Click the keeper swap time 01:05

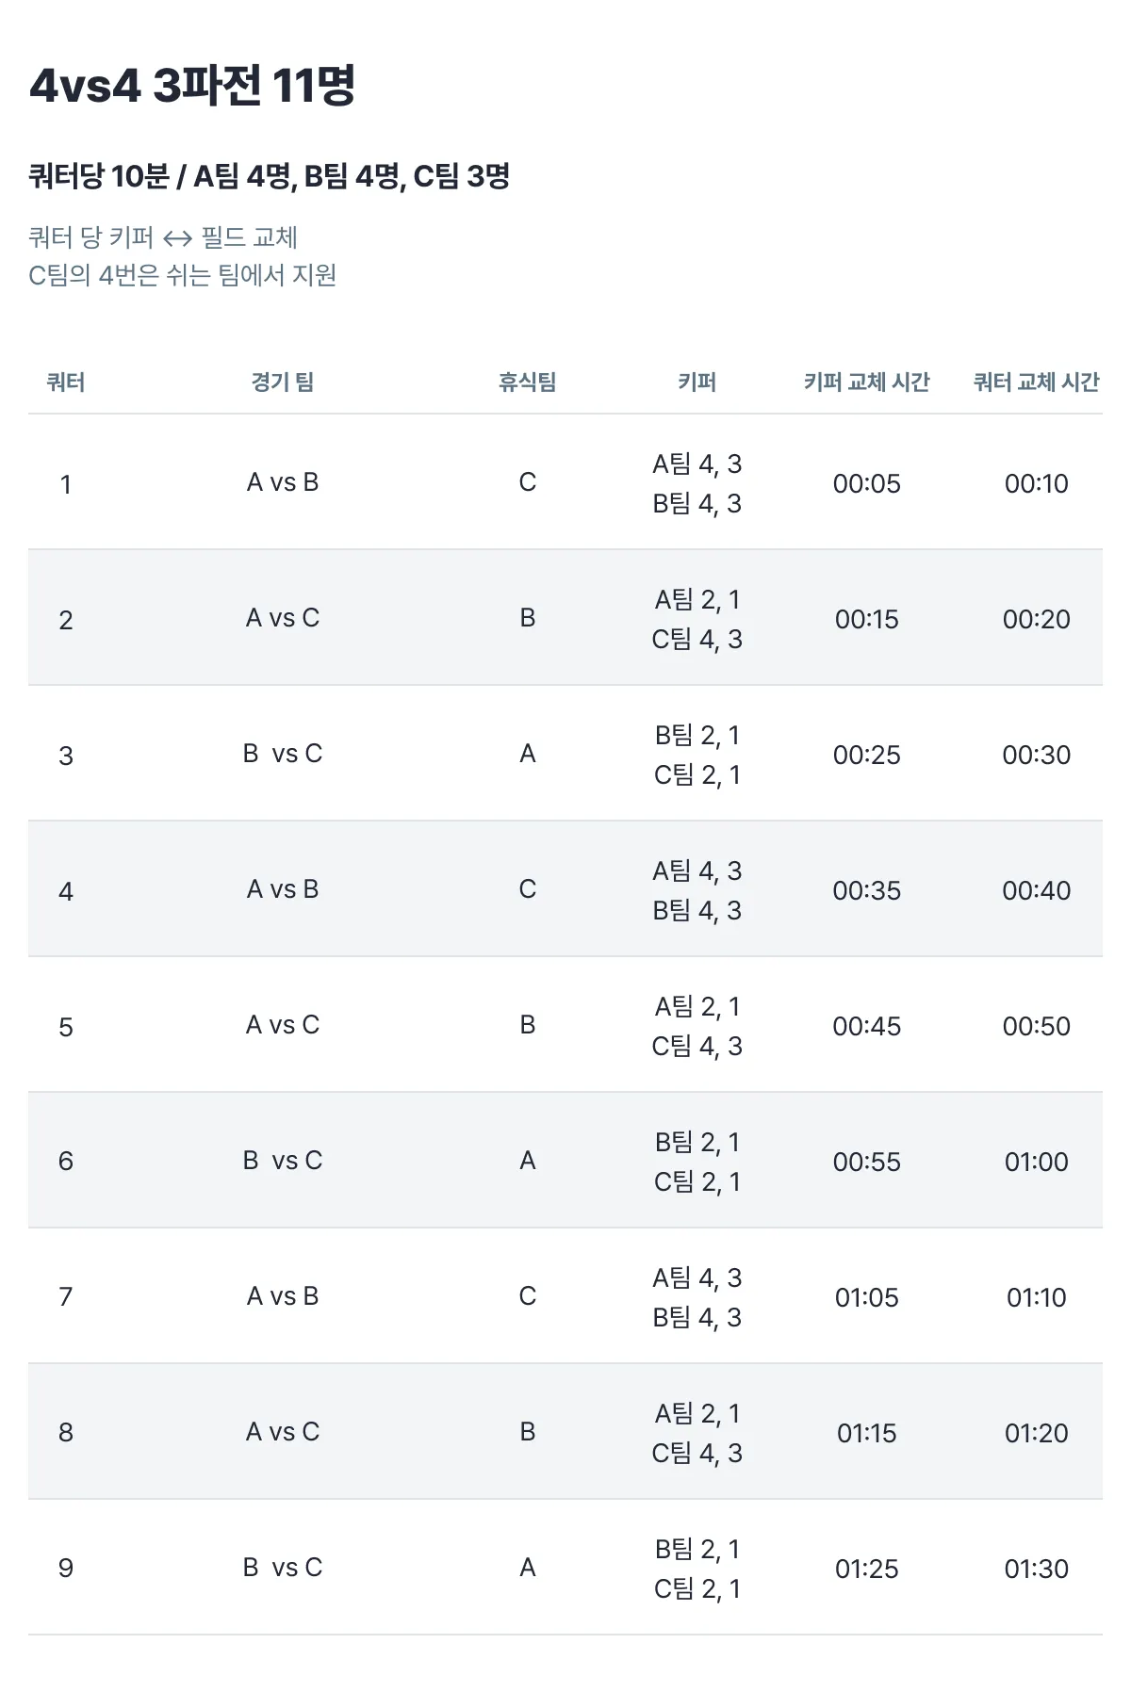[x=866, y=1297]
